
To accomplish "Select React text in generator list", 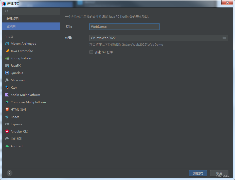I will pyautogui.click(x=15, y=117).
